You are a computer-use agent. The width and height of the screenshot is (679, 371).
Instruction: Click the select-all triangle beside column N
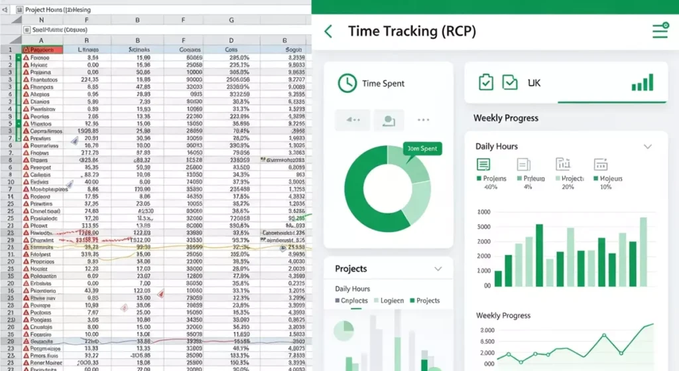(x=17, y=19)
